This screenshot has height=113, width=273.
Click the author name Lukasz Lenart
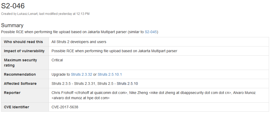[27, 14]
